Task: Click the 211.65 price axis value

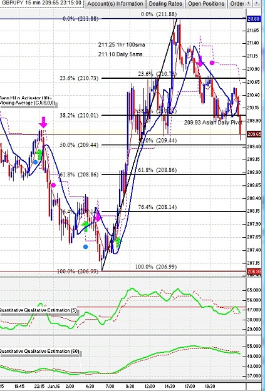Action: click(252, 31)
